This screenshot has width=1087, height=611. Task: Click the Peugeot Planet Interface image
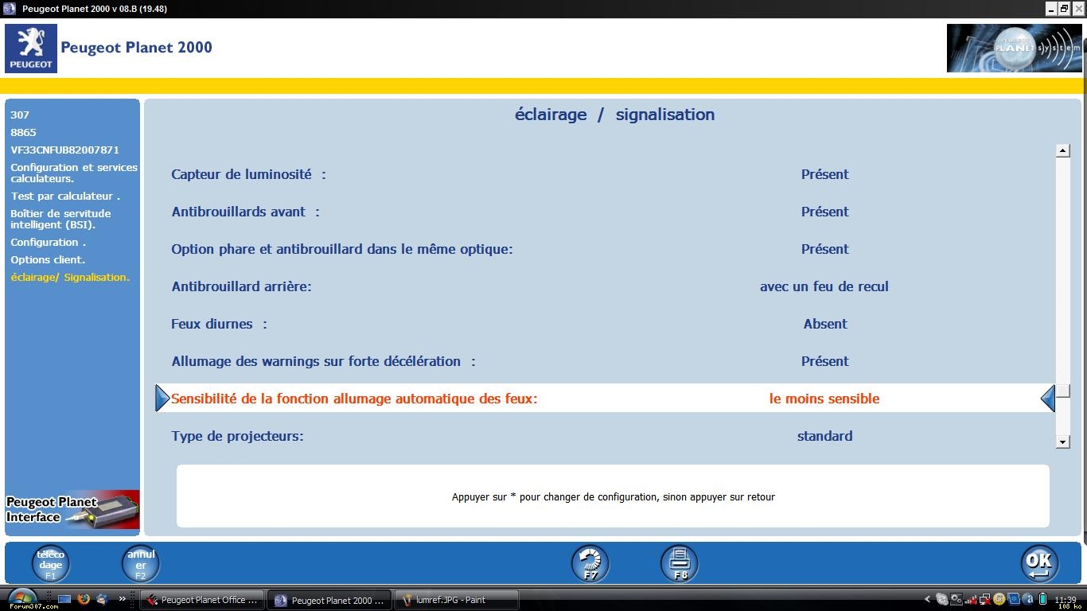(x=72, y=509)
